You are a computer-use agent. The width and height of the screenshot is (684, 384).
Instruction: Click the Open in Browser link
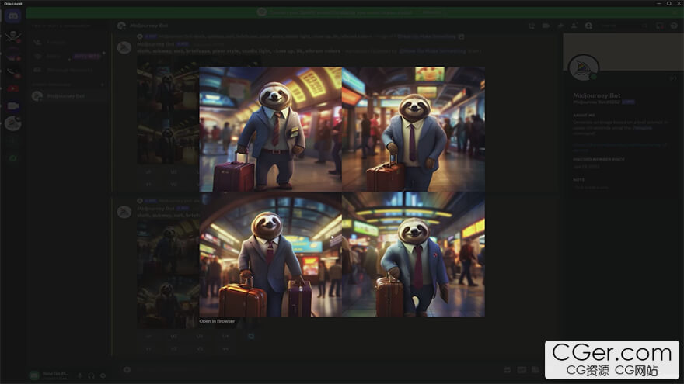click(217, 321)
